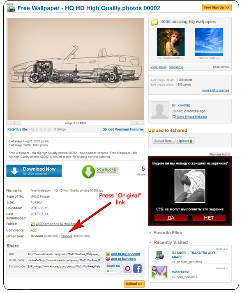Open the Slideshow link

(x=176, y=67)
